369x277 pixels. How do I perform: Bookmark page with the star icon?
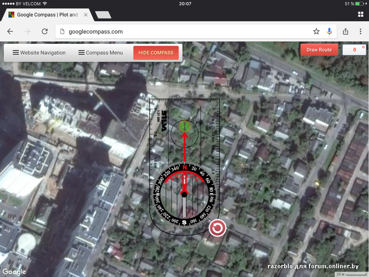(x=316, y=31)
